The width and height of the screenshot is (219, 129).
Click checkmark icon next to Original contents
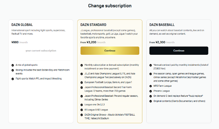(x=151, y=101)
